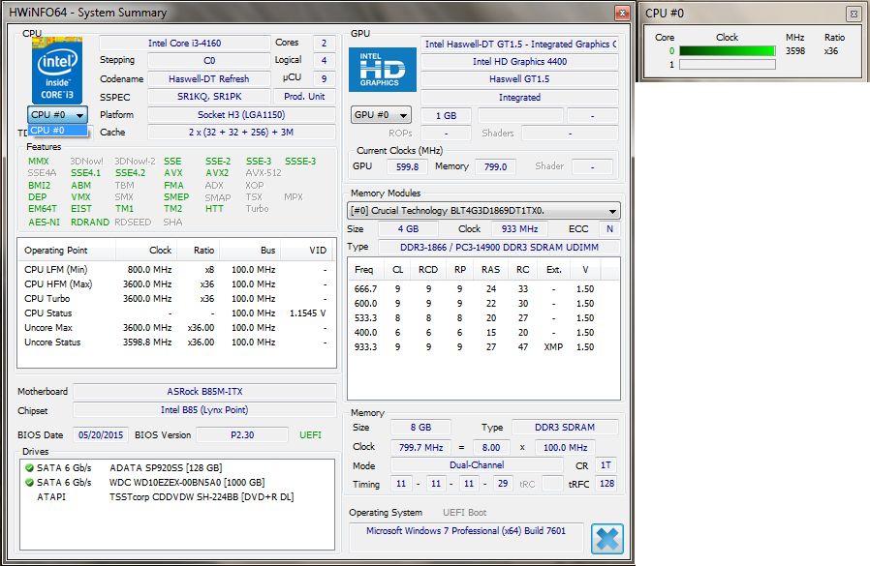870x566 pixels.
Task: Click the memory size 8 GB field
Action: click(x=420, y=428)
